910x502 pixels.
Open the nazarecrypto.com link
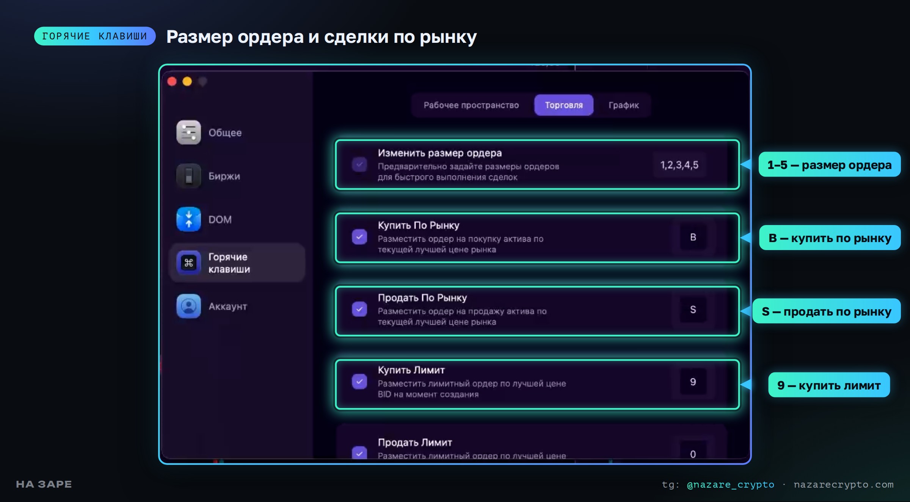coord(844,485)
